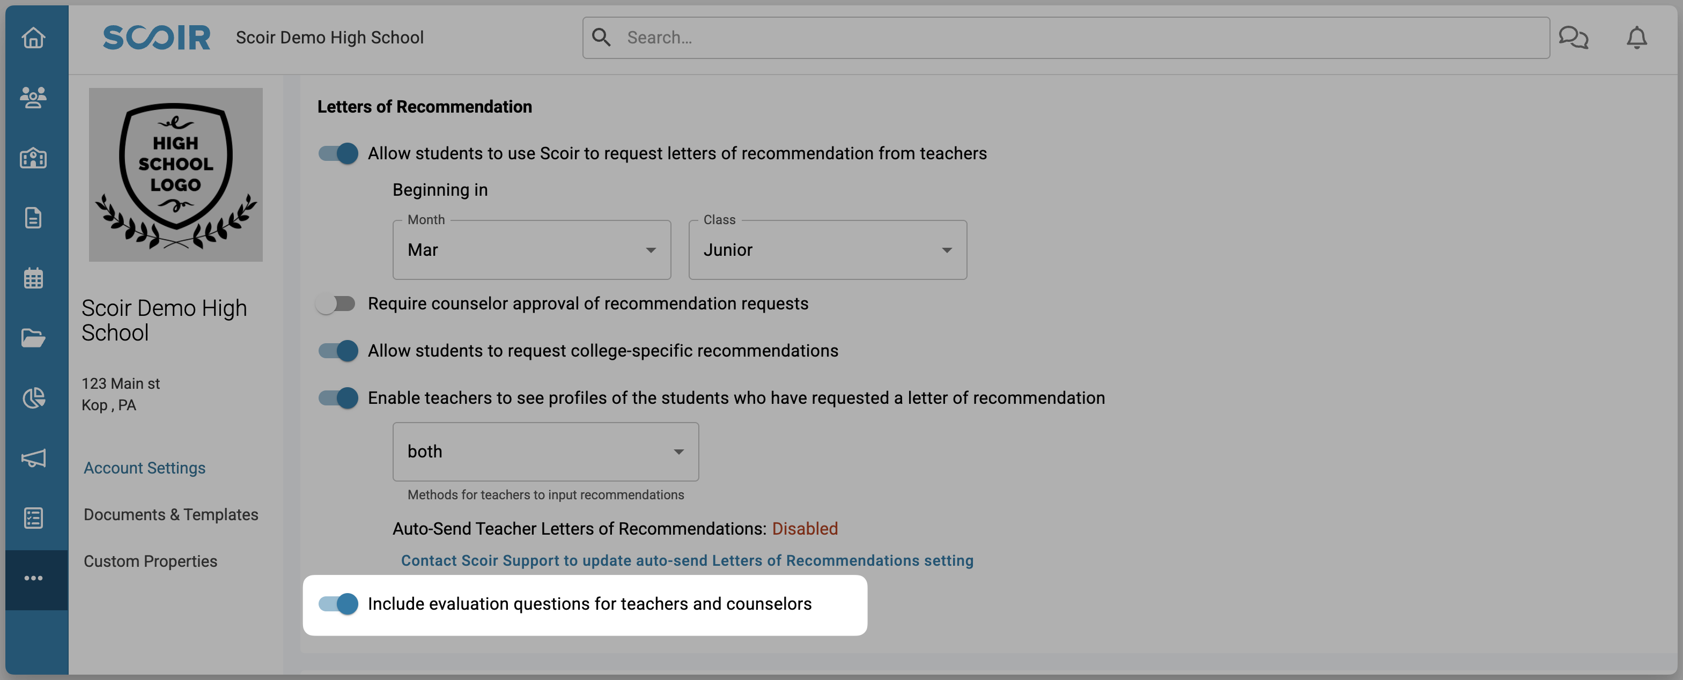Viewport: 1683px width, 680px height.
Task: Toggle teachers seeing student profiles
Action: pyautogui.click(x=338, y=398)
